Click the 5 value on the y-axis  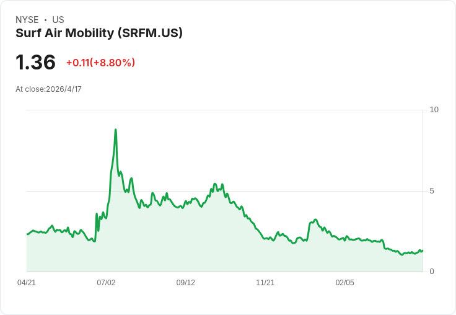coord(432,191)
